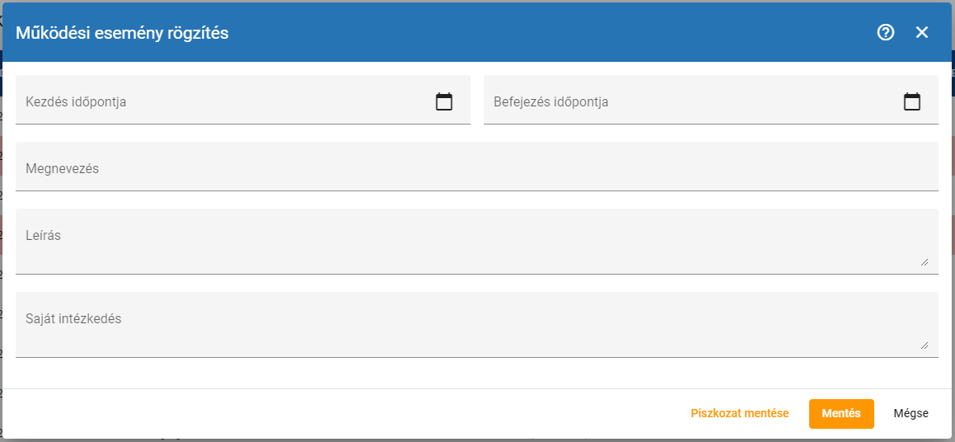Save draft with Piszkozat mentése
The width and height of the screenshot is (955, 442).
[x=739, y=413]
